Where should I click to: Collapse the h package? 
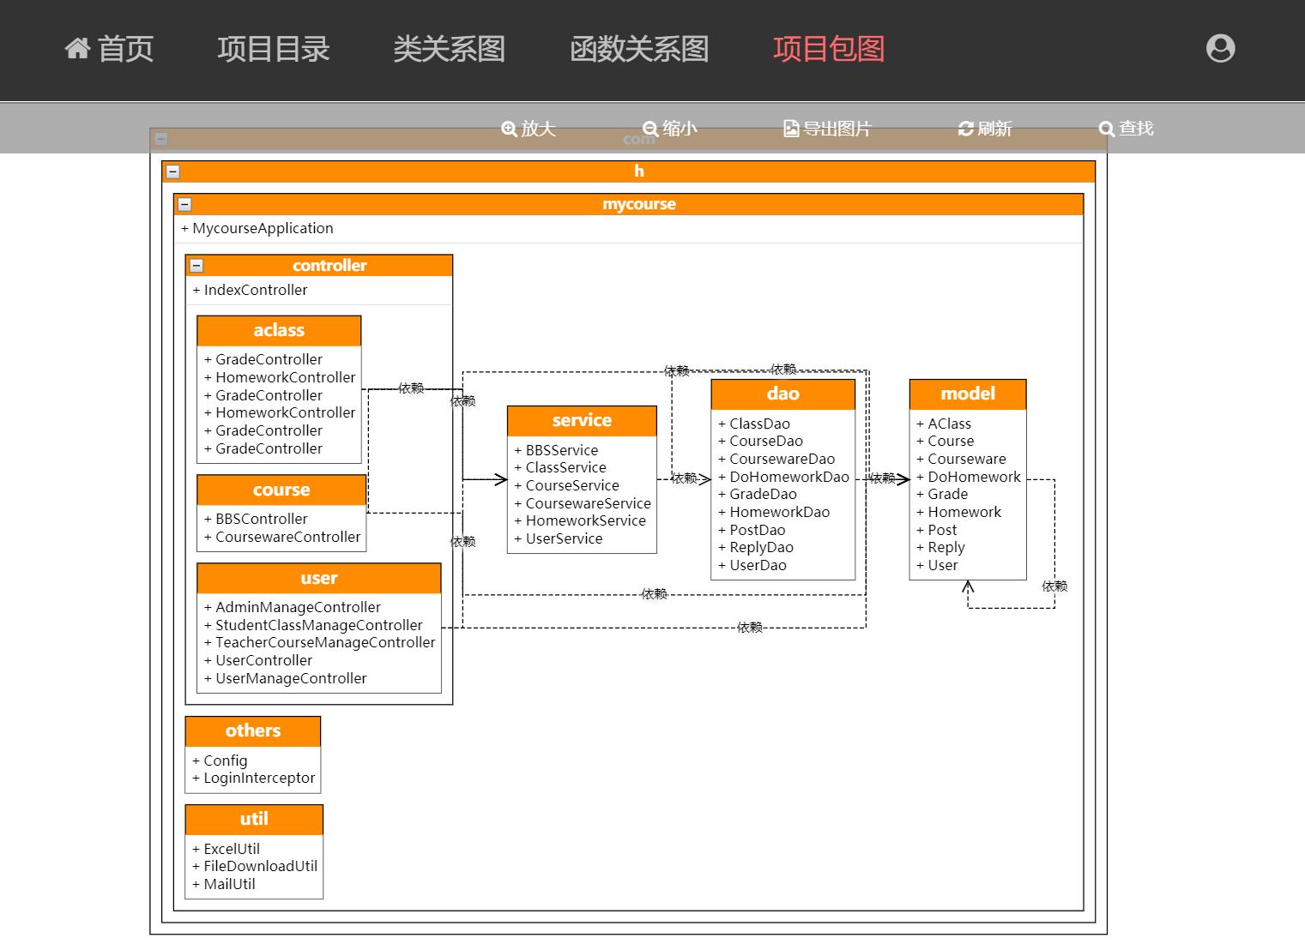(172, 171)
